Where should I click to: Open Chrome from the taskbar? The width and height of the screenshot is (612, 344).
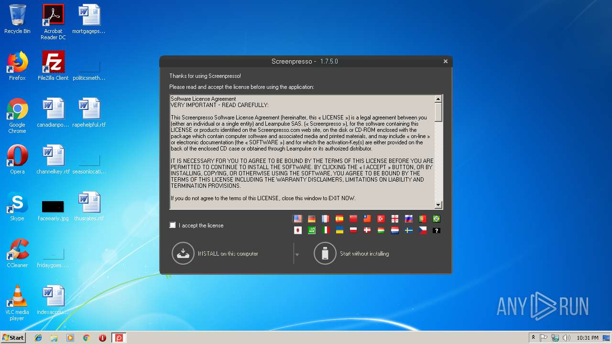click(87, 338)
